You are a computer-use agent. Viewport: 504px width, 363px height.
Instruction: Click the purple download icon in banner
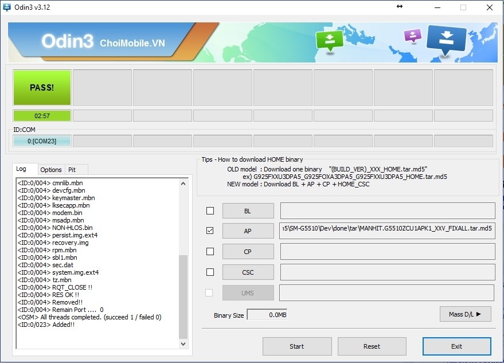[x=412, y=36]
